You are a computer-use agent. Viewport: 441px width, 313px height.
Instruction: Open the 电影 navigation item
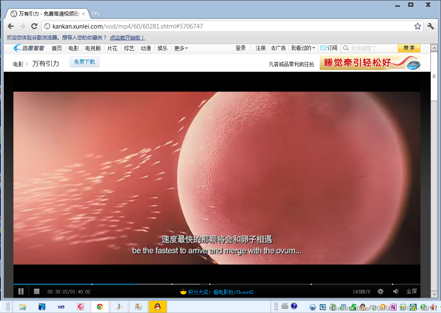point(73,48)
